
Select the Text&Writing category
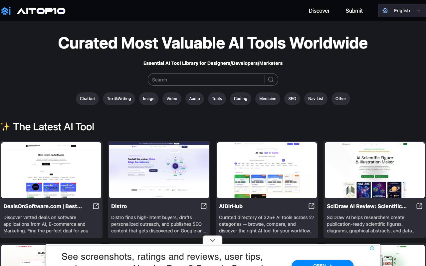[x=119, y=99]
